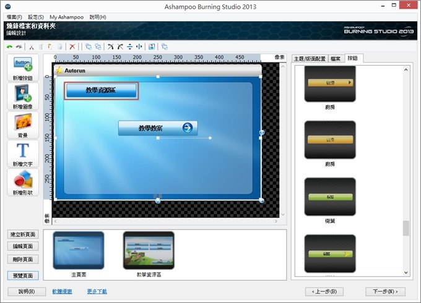
Task: Open the 更多下載 link
Action: 97,291
